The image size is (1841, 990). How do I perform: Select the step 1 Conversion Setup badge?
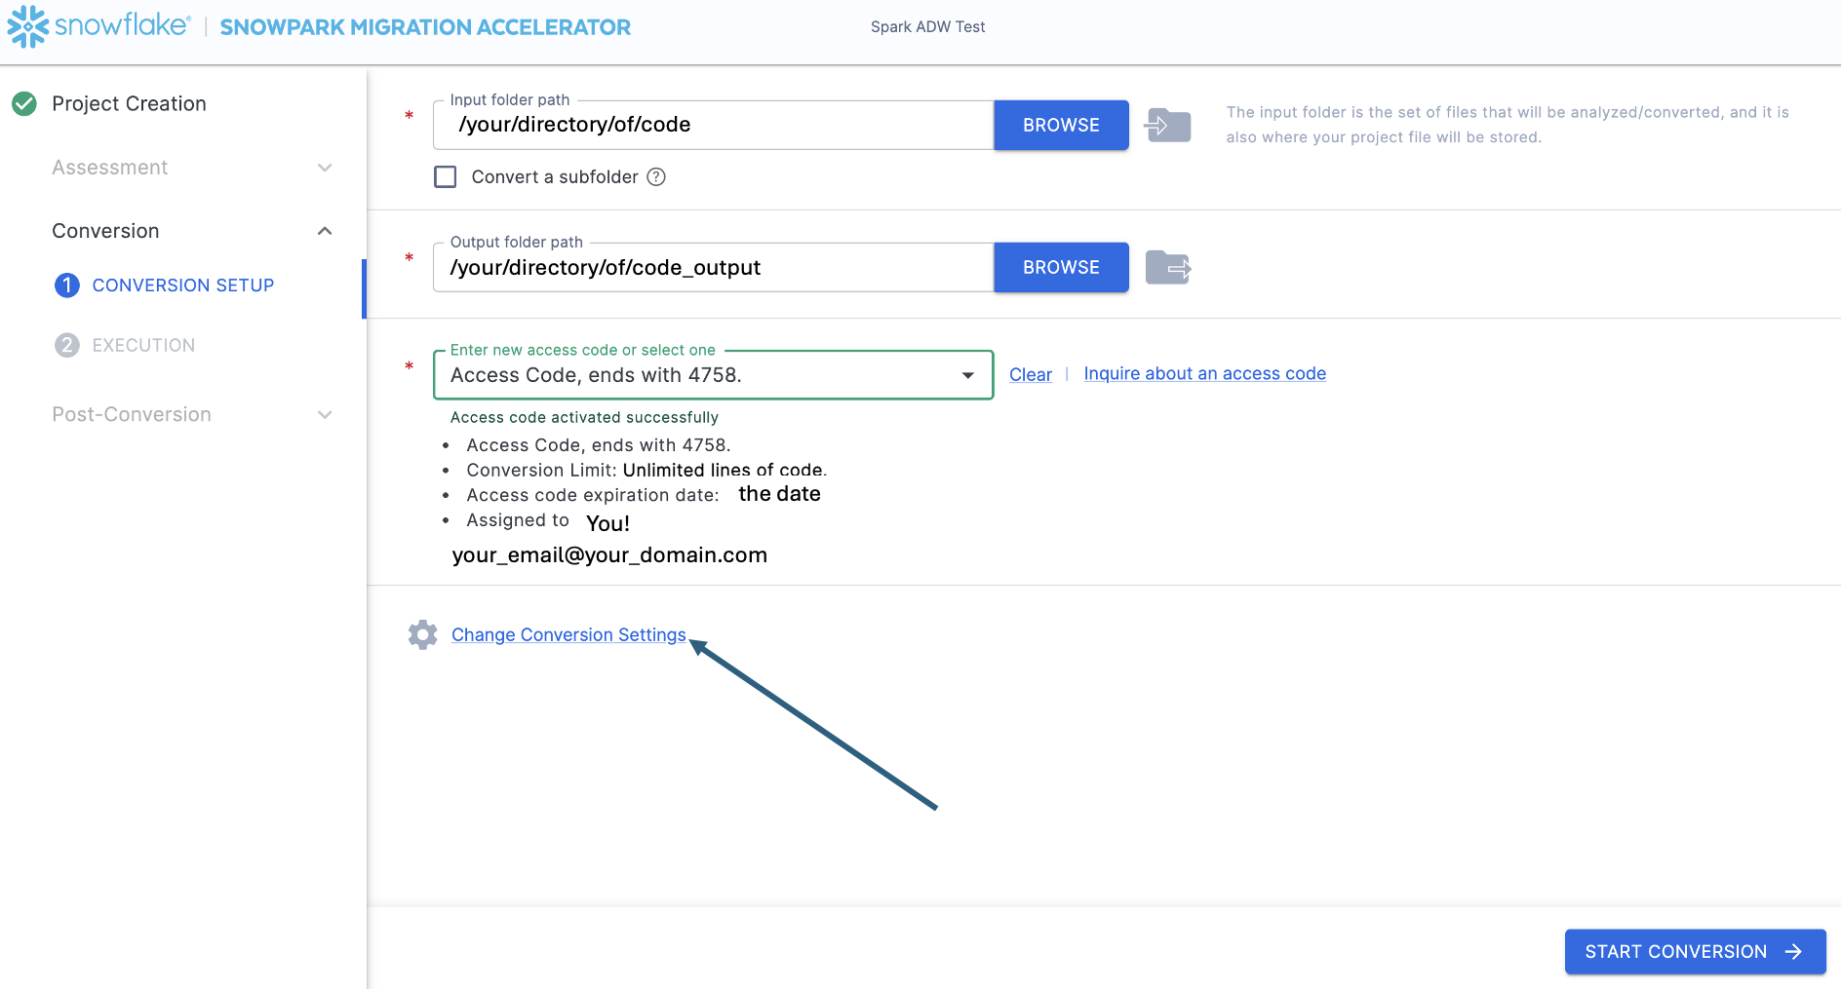tap(65, 286)
